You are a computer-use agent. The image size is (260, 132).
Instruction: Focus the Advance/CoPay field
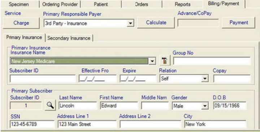[198, 23]
